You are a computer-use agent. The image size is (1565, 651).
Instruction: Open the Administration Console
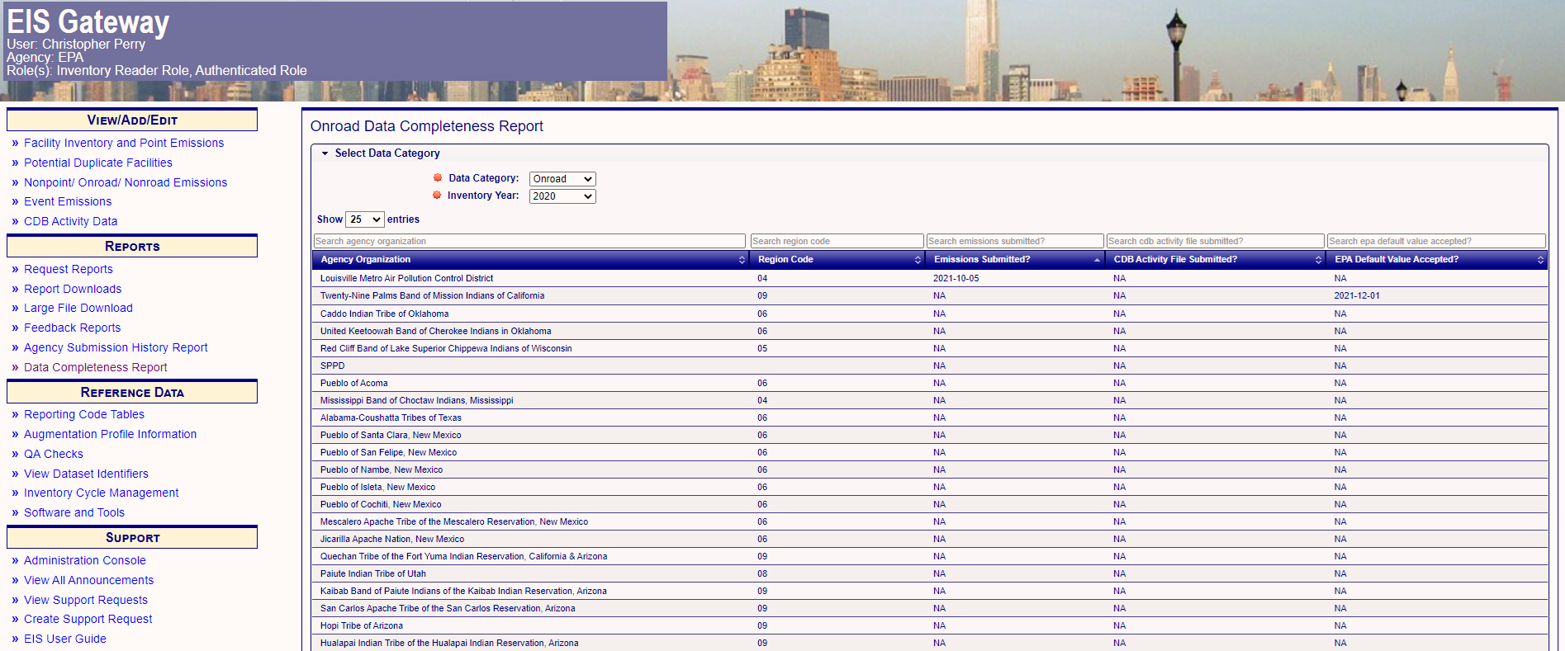tap(85, 560)
